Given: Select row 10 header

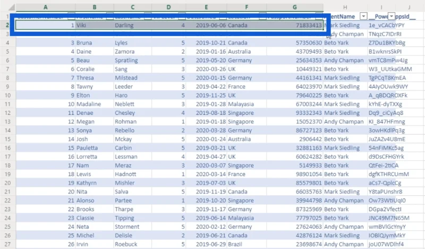Looking at the screenshot, I should pyautogui.click(x=7, y=95).
